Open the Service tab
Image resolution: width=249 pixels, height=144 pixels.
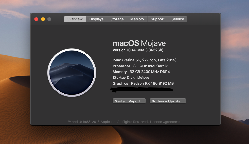177,19
